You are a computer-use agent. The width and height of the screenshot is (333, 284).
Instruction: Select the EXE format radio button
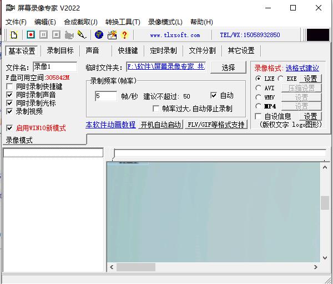(x=280, y=79)
